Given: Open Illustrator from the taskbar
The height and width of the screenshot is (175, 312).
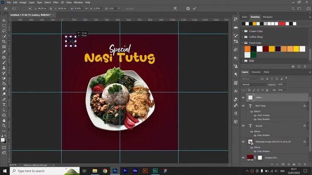Looking at the screenshot, I should coord(145,171).
